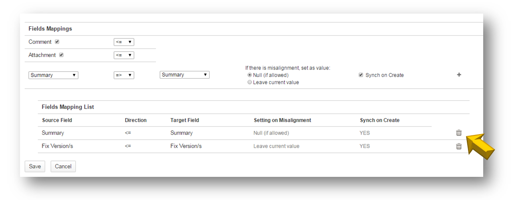This screenshot has width=514, height=200.
Task: Click the Target Field column header
Action: pyautogui.click(x=184, y=120)
